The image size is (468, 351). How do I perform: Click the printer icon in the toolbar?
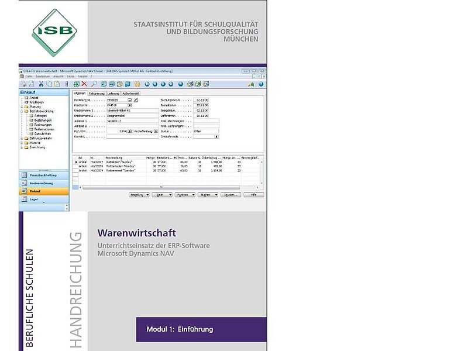click(23, 84)
